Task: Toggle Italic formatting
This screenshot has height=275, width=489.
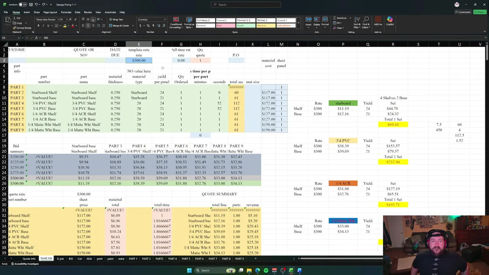Action: click(43, 26)
